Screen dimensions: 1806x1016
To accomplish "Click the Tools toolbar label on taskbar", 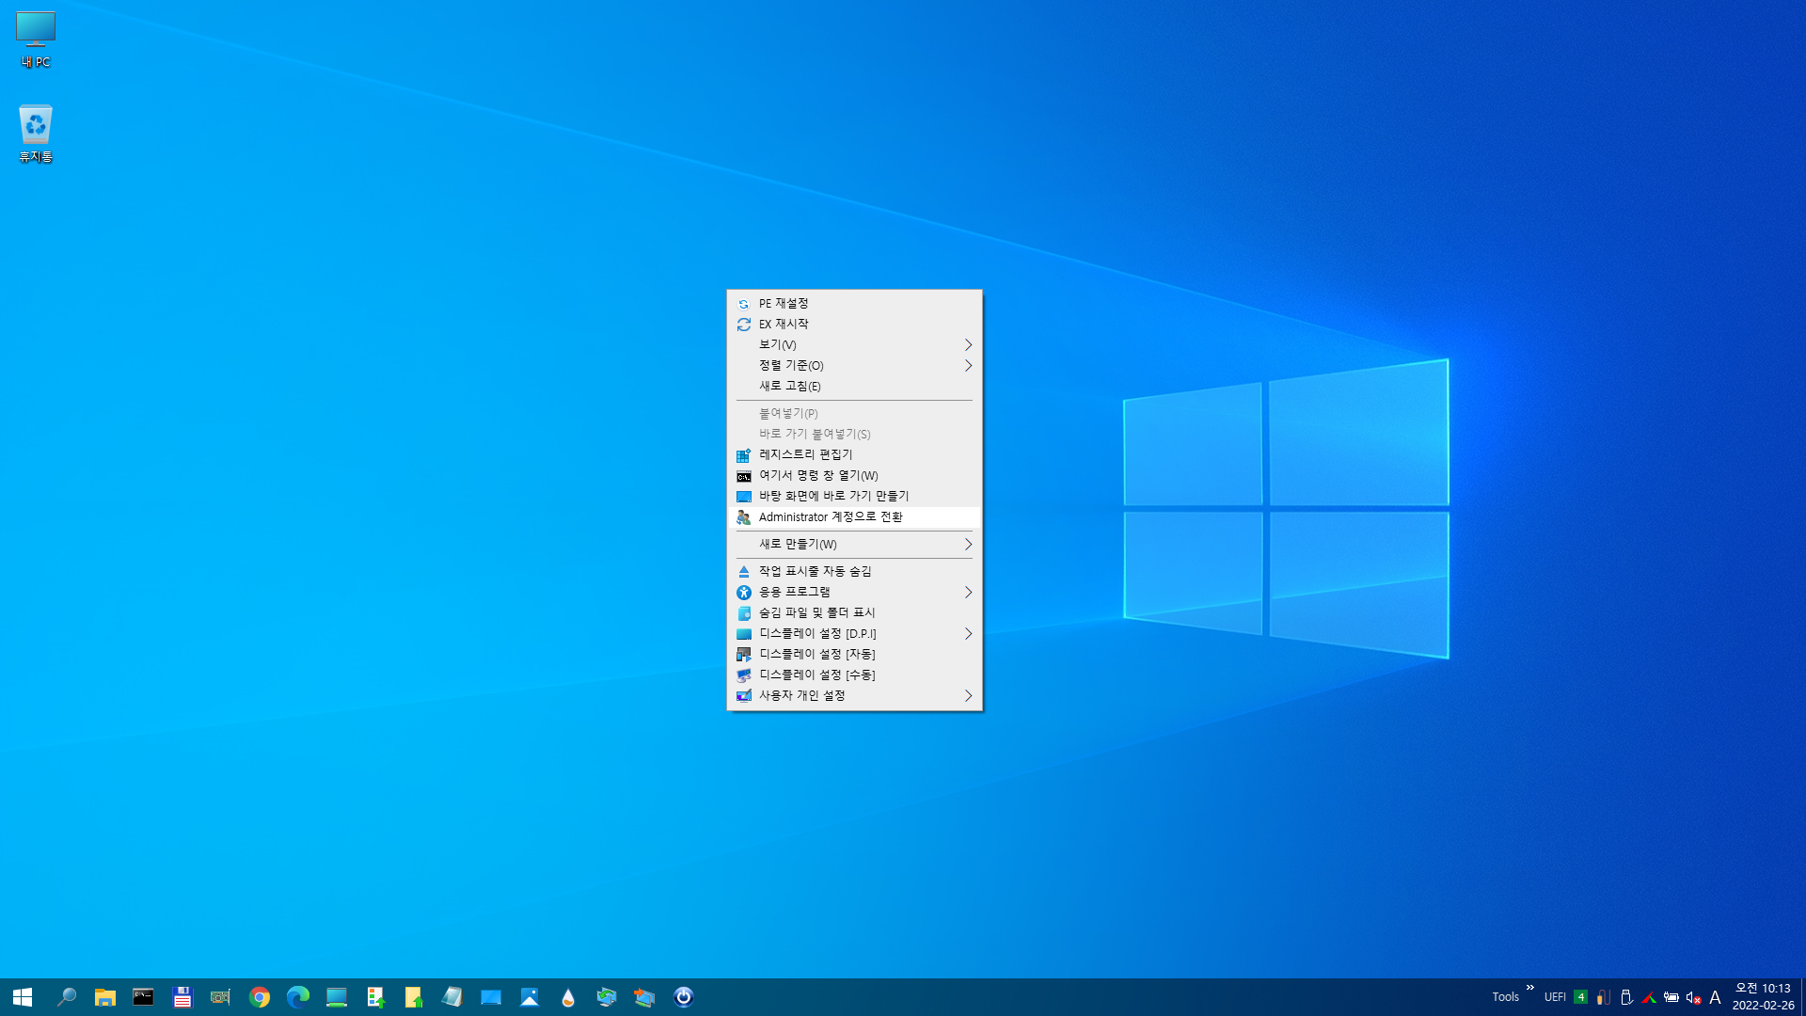I will coord(1505,997).
